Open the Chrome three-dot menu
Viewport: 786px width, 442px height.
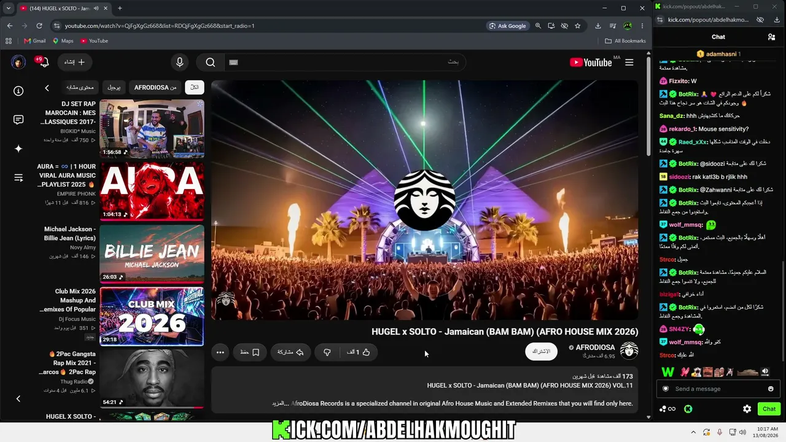642,26
